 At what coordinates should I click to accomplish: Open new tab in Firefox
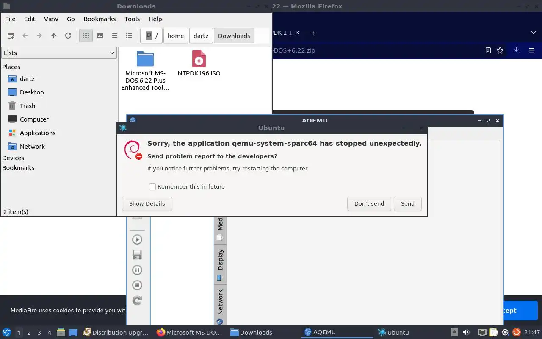click(313, 33)
